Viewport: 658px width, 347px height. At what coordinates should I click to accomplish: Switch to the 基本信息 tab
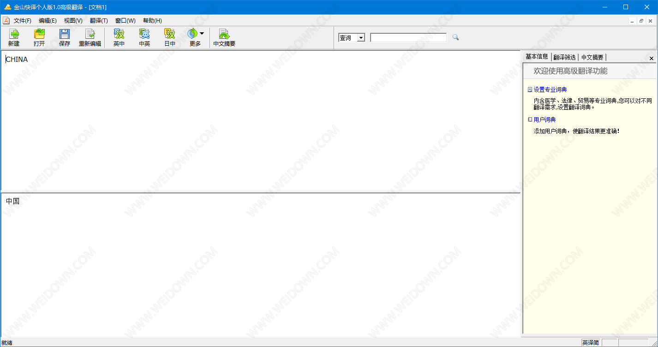(x=537, y=57)
